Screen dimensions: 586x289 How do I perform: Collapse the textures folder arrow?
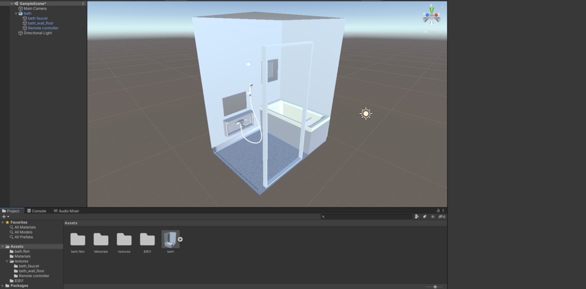coord(7,261)
